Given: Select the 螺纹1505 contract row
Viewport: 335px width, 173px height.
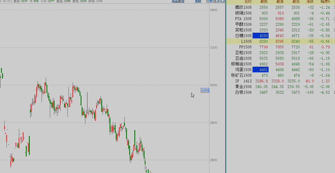Looking at the screenshot, I should (243, 7).
